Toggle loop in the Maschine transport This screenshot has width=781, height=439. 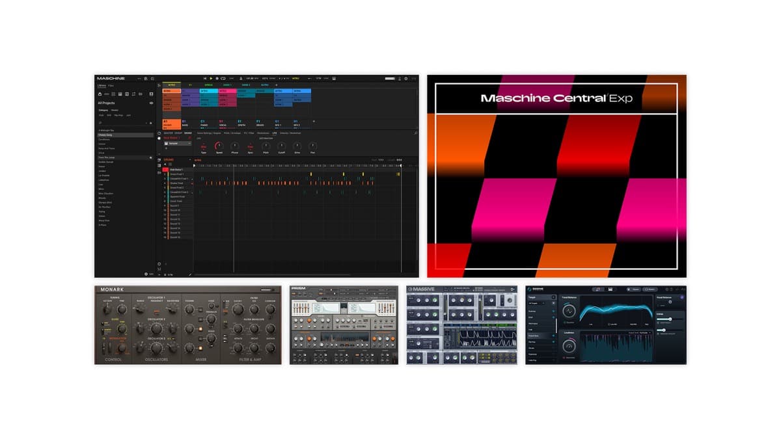click(223, 78)
